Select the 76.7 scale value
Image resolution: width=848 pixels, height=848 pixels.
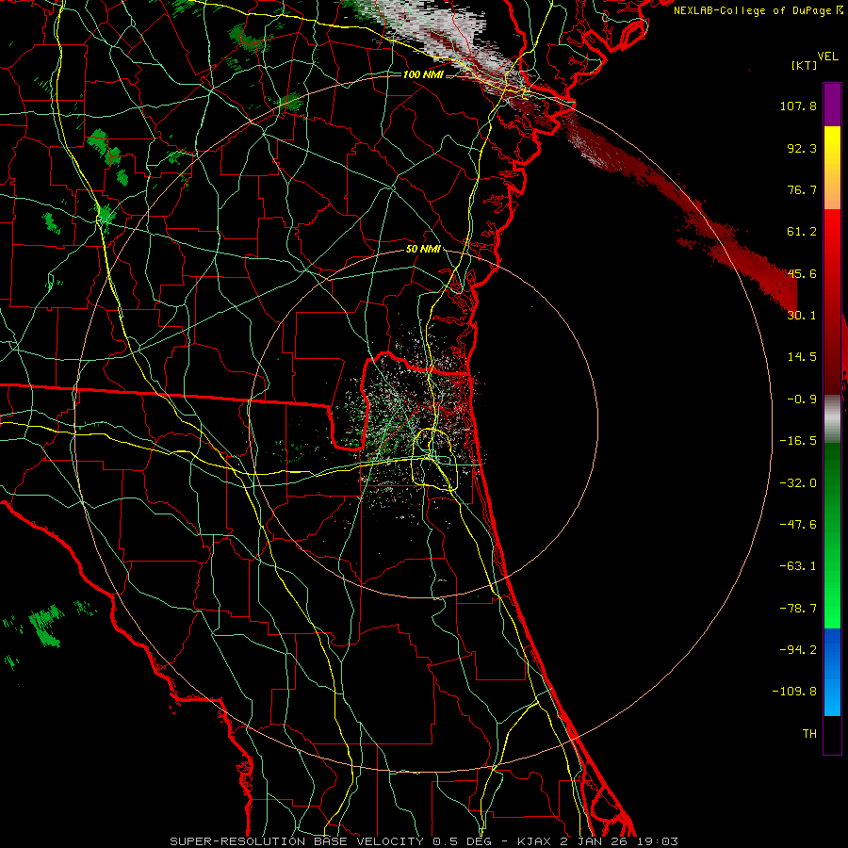[x=802, y=189]
